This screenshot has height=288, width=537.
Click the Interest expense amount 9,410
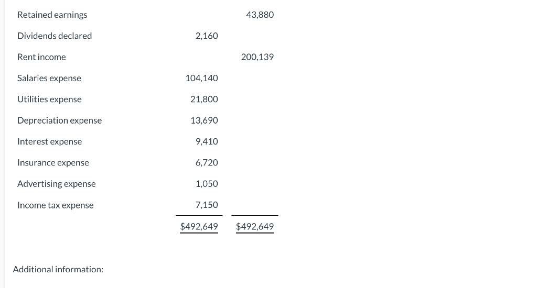(207, 141)
